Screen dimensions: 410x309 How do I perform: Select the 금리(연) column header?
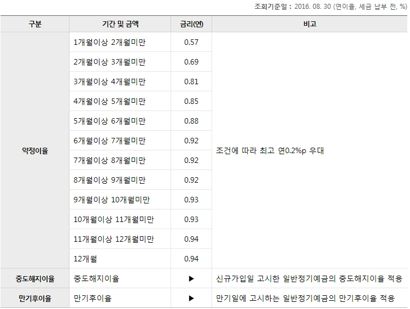point(191,24)
